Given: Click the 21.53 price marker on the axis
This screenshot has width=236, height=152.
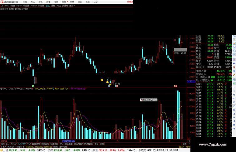Looking at the screenshot, I should pos(191,81).
